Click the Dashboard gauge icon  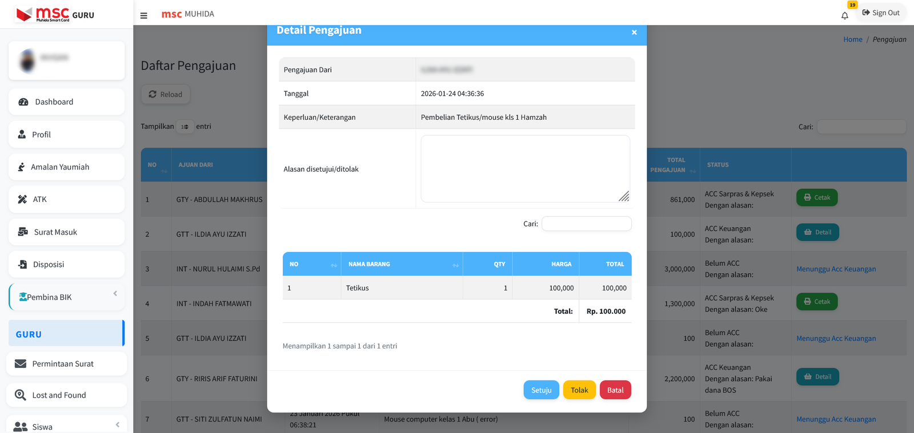pos(23,102)
